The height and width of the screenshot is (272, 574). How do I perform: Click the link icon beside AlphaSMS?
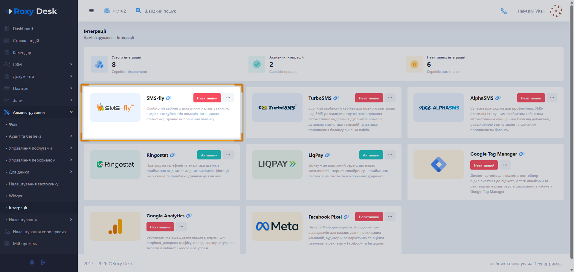pos(498,98)
